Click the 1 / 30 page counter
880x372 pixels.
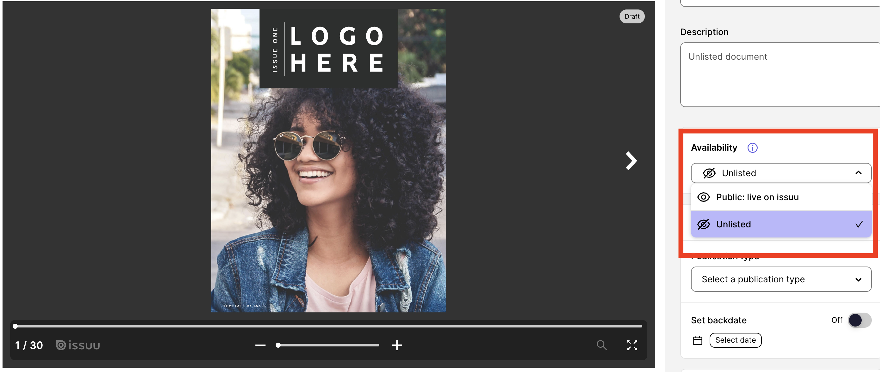click(x=29, y=345)
